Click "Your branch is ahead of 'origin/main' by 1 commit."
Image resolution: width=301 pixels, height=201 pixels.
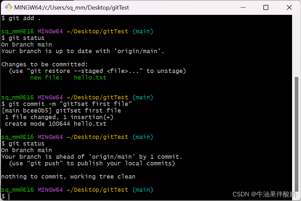tap(91, 157)
